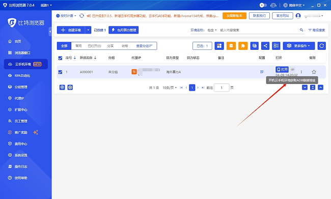Open the 按时计费 billing dropdown
This screenshot has height=199, width=331.
[x=66, y=16]
